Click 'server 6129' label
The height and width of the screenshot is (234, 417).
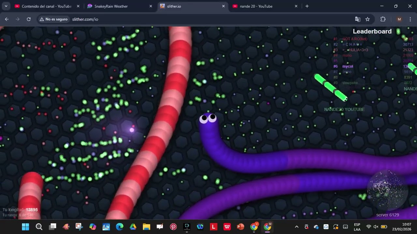point(388,215)
